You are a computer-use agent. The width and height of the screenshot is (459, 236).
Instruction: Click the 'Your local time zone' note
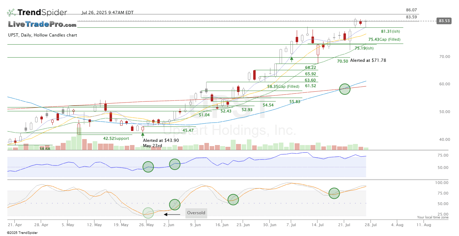[433, 217]
